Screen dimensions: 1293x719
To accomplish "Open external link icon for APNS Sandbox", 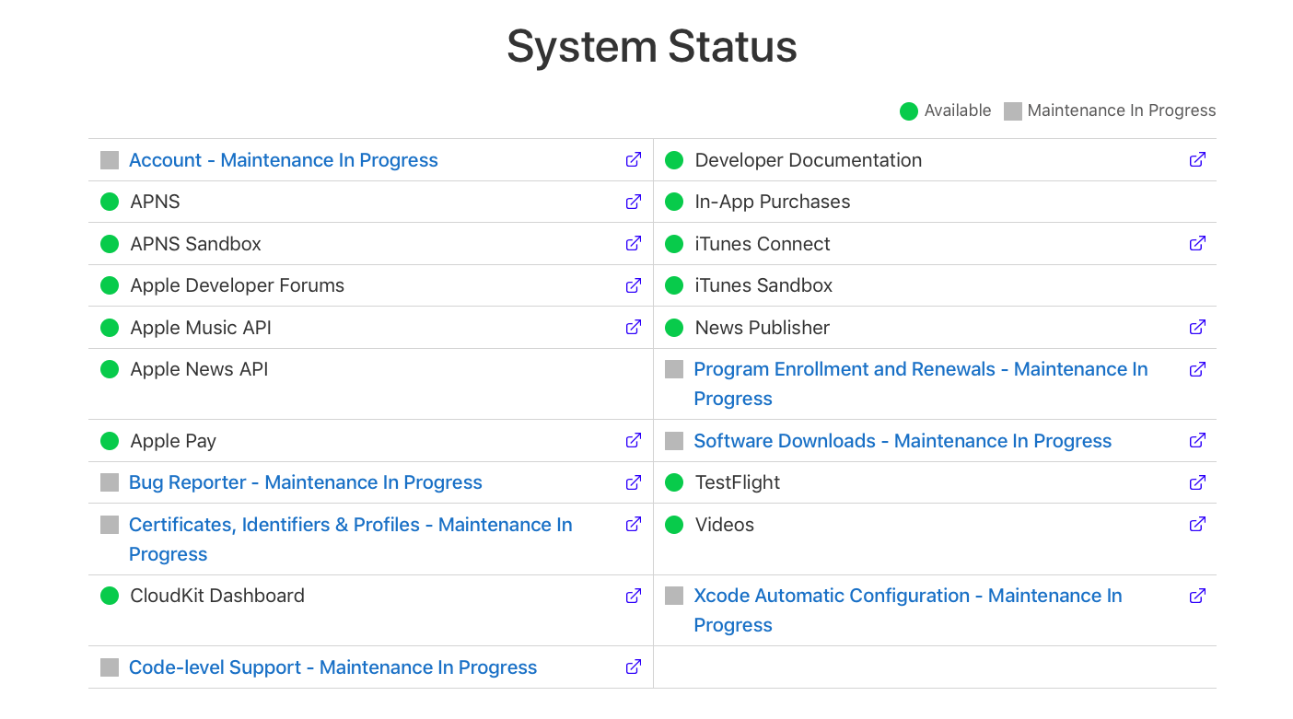I will pyautogui.click(x=634, y=243).
